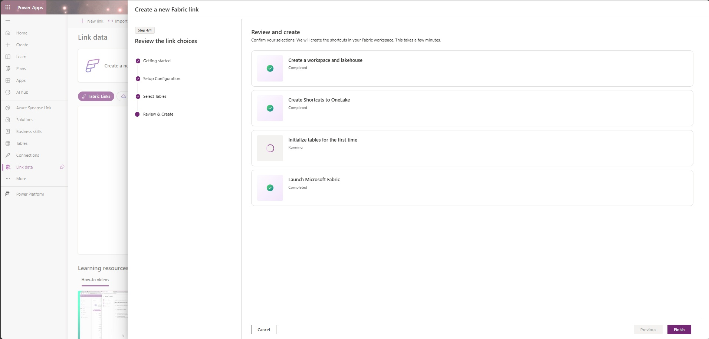
Task: Unpin Link data using the pin icon
Action: coord(62,167)
